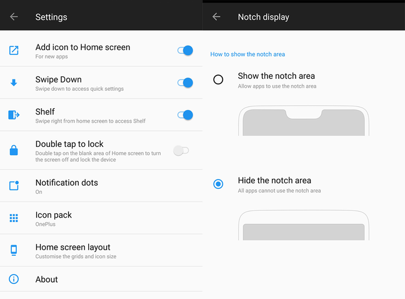Image resolution: width=405 pixels, height=299 pixels.
Task: Select Hide the notch area radio button
Action: point(218,184)
